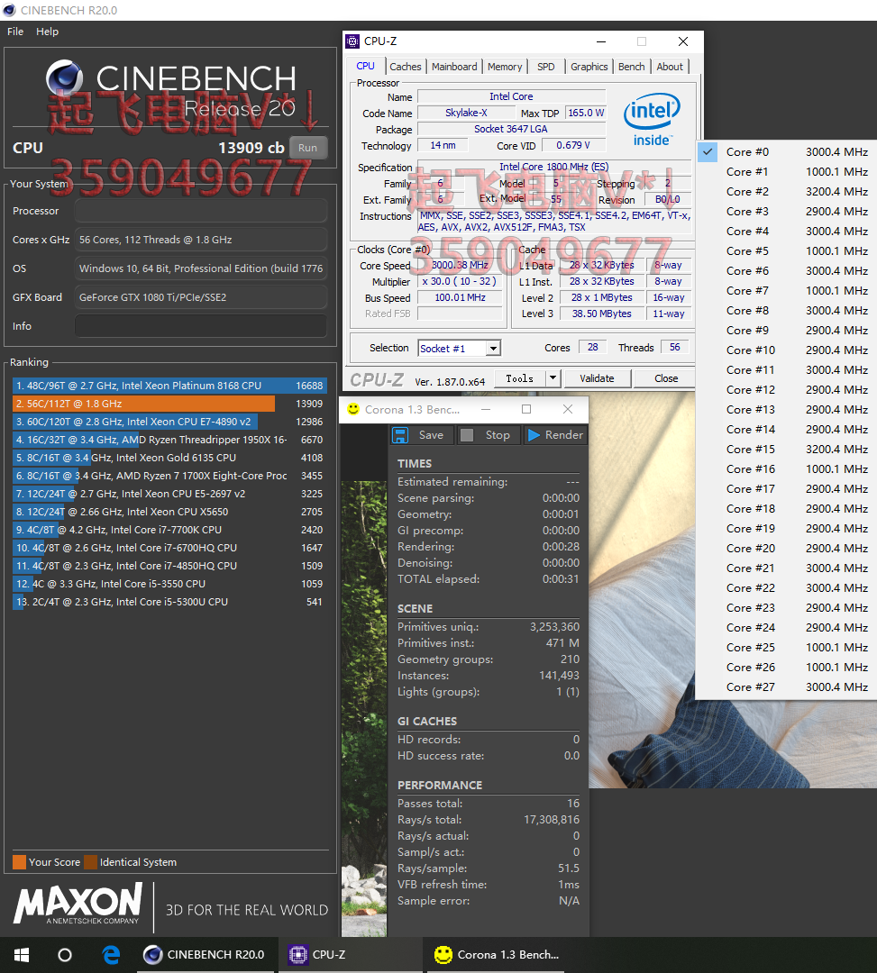
Task: Minimize the Corona benchmark window
Action: coord(486,409)
